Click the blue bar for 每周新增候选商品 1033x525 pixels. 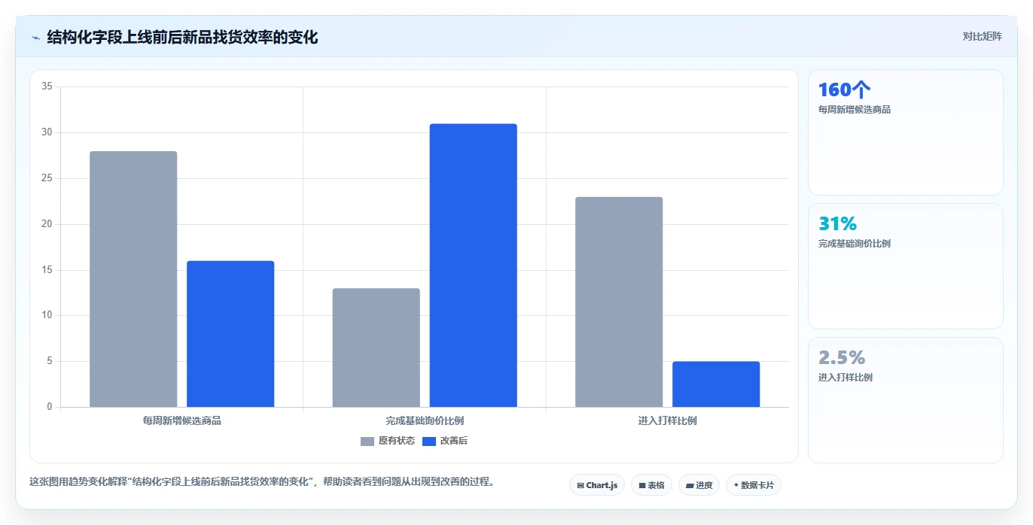(x=230, y=334)
